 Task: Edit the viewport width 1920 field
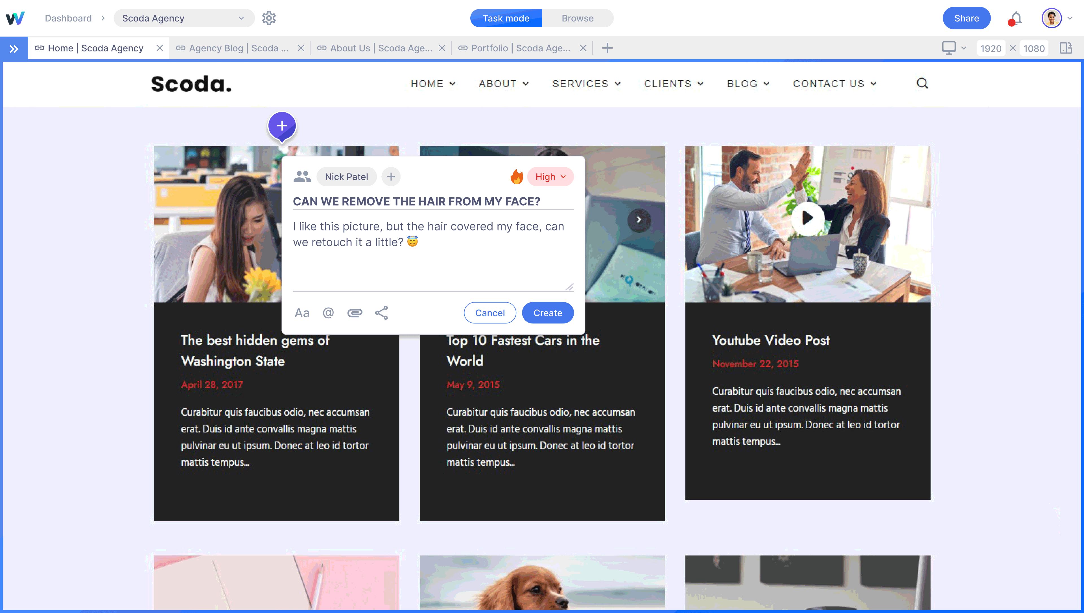point(991,48)
